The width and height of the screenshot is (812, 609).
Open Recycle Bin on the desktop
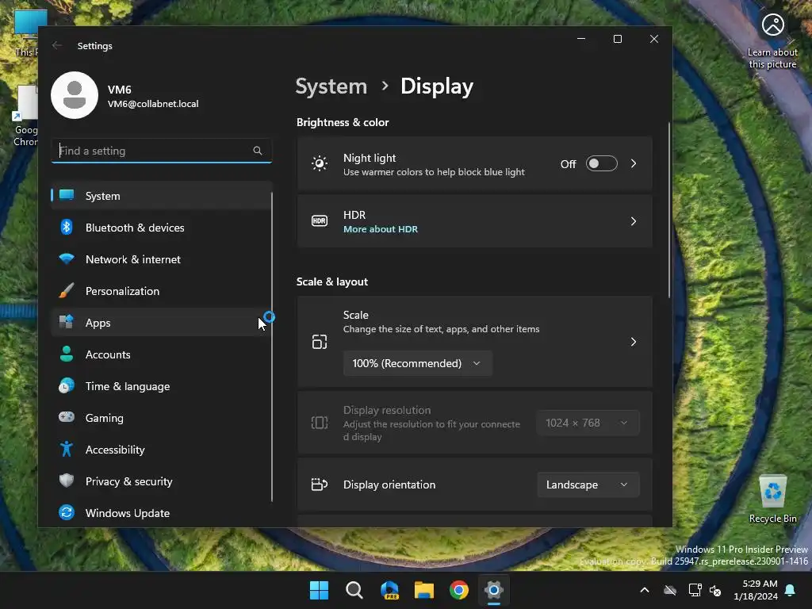click(772, 500)
